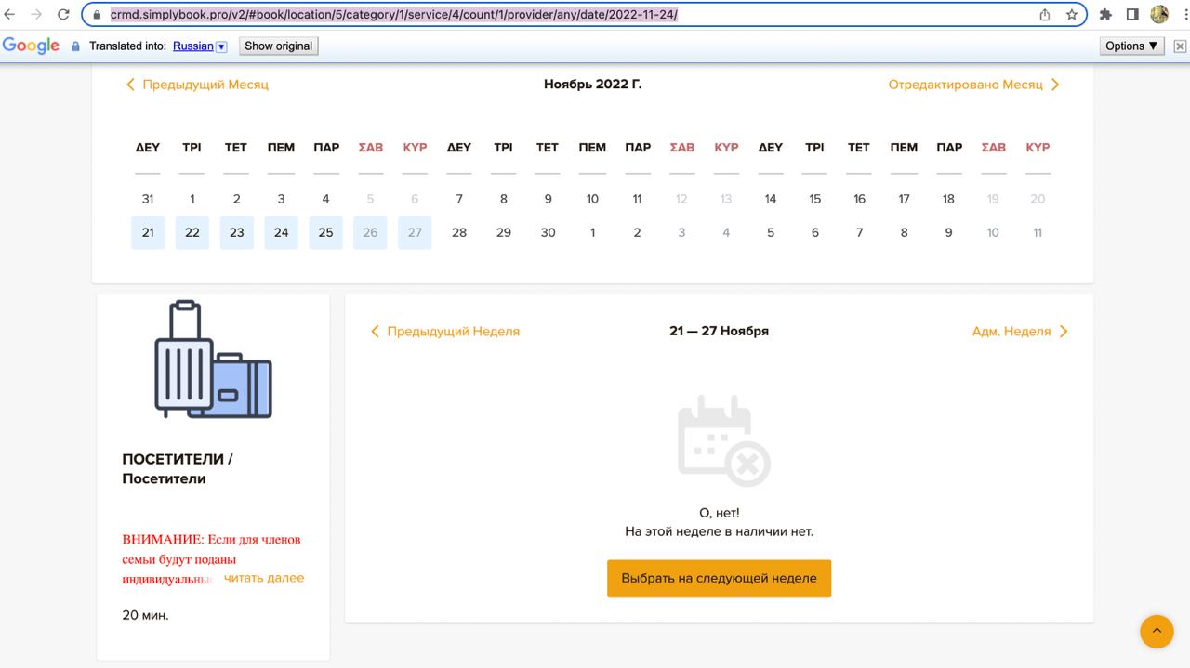Advance to next week (Адм. Неделя)
The height and width of the screenshot is (668, 1190).
tap(1020, 332)
